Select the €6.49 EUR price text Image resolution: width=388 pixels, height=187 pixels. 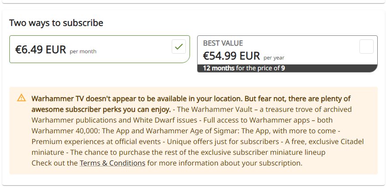(x=41, y=49)
